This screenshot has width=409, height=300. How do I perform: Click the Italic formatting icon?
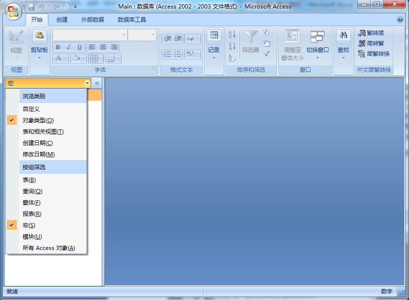[x=69, y=47]
